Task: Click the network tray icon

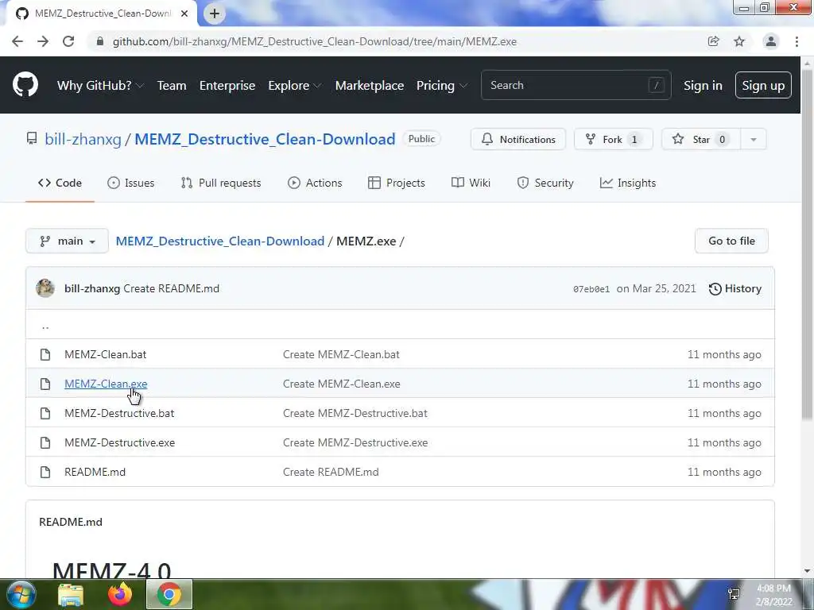Action: tap(734, 594)
